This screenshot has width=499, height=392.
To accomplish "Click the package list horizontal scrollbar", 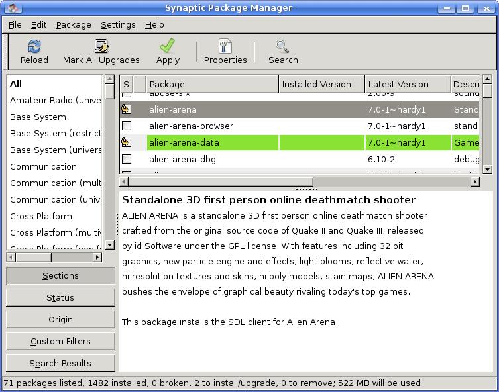I will coord(216,181).
